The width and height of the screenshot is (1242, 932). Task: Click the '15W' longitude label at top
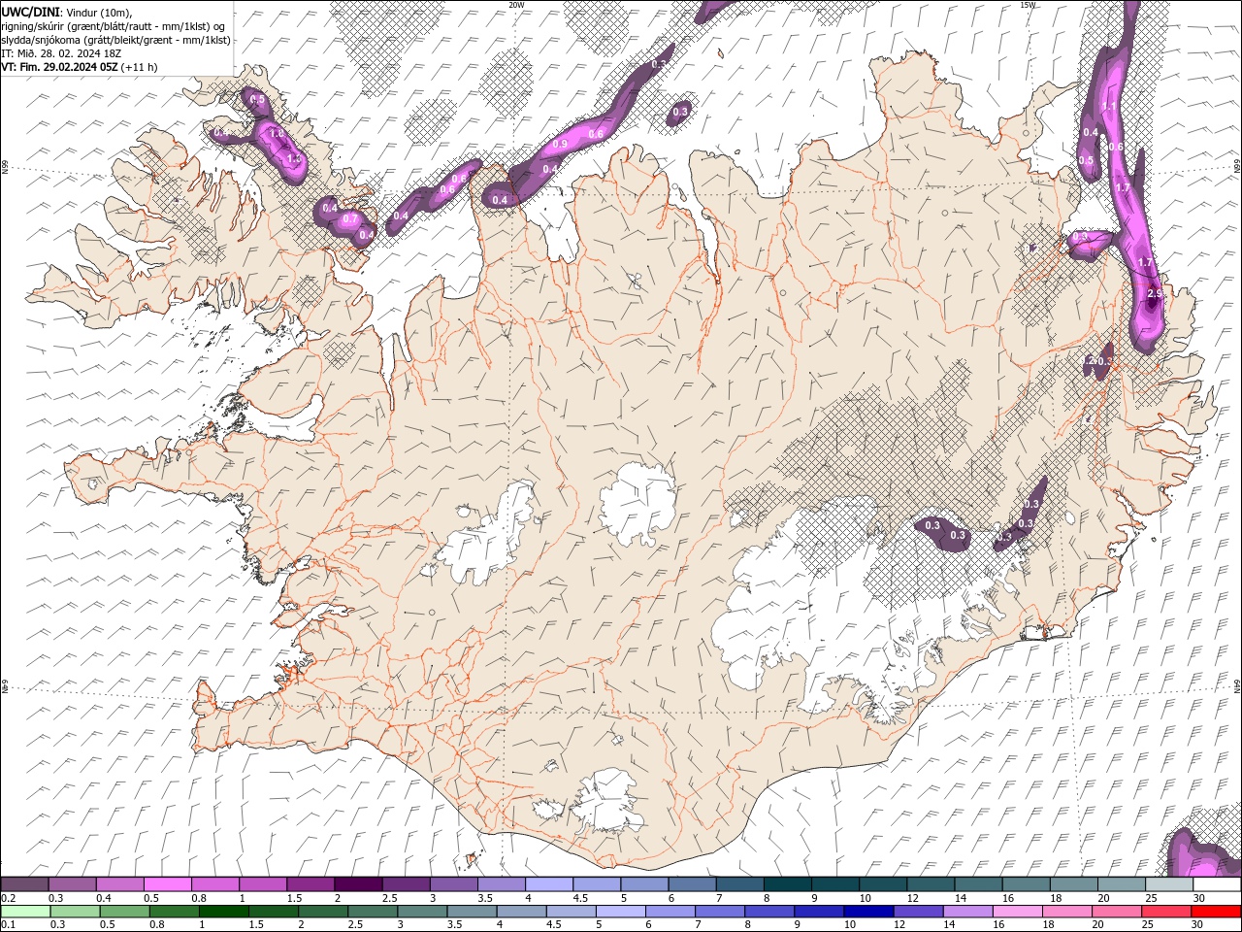[1028, 5]
